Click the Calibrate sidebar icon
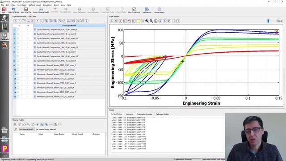The image size is (286, 161). 4,37
